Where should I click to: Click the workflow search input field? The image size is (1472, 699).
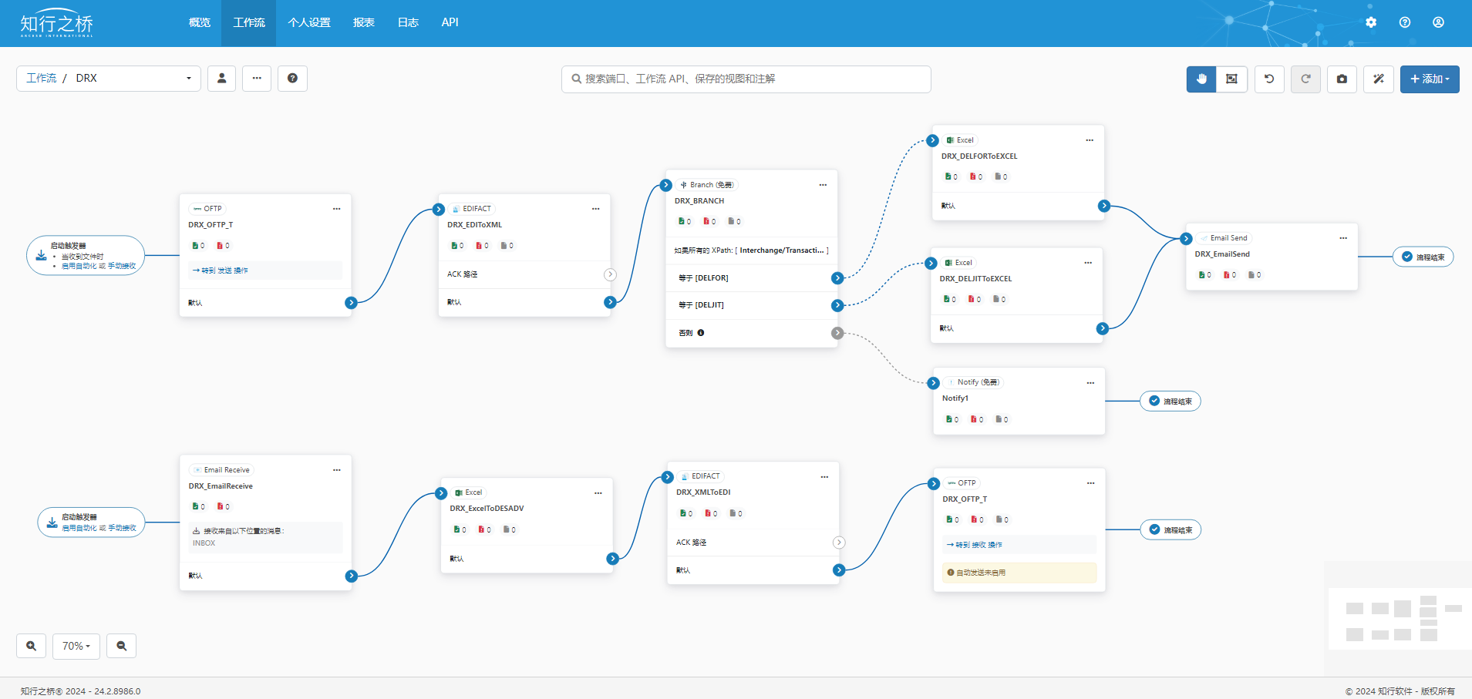click(746, 79)
